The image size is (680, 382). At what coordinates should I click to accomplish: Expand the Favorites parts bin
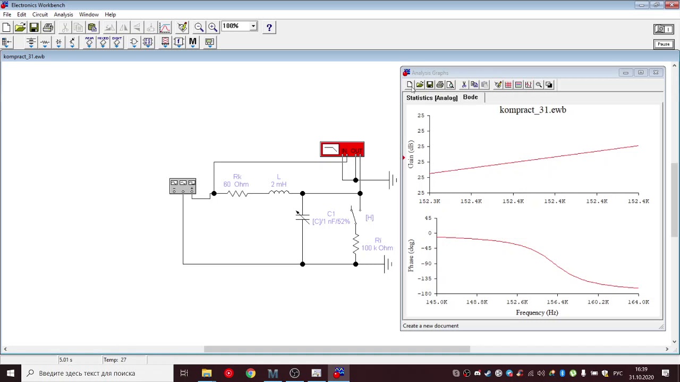tap(7, 42)
